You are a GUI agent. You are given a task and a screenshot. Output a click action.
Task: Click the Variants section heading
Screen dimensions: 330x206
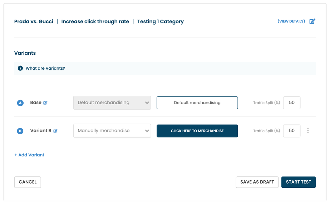(x=25, y=53)
